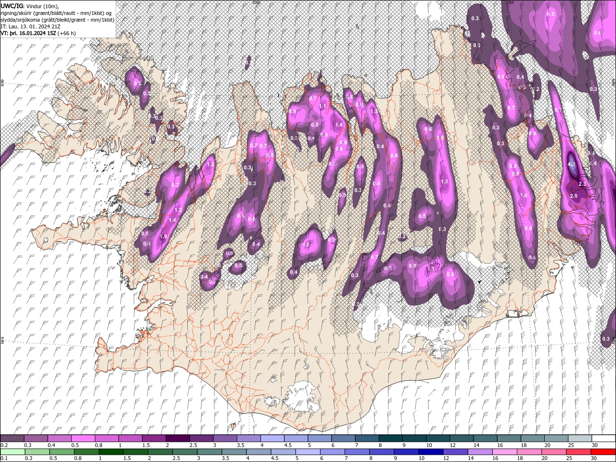Click the grey-green 3 swatch in lower legend
This screenshot has height=462, width=616.
(x=210, y=452)
